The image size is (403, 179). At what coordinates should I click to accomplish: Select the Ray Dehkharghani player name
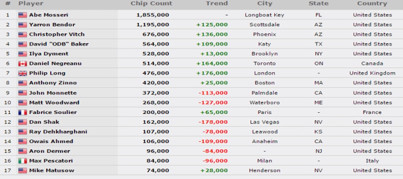point(58,132)
